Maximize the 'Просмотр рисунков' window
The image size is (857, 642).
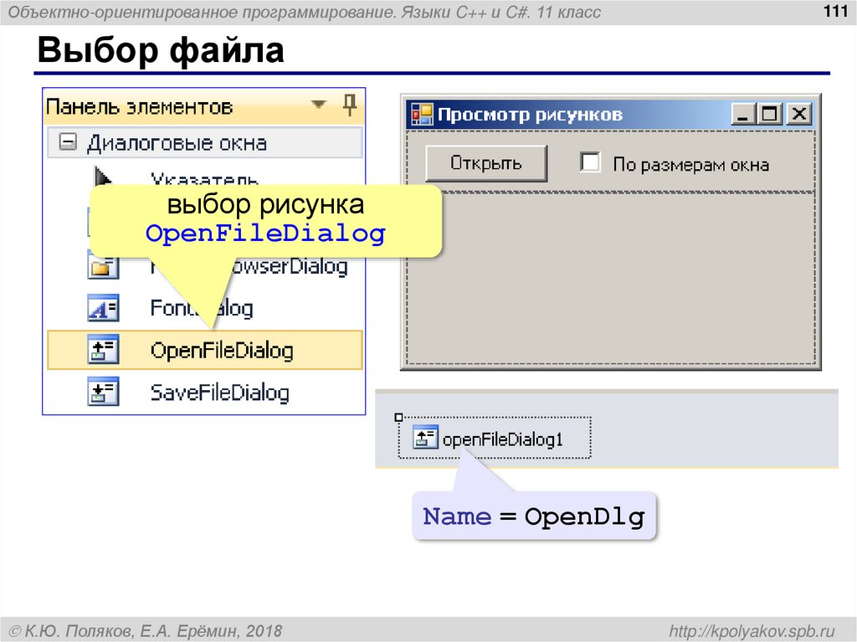(770, 115)
